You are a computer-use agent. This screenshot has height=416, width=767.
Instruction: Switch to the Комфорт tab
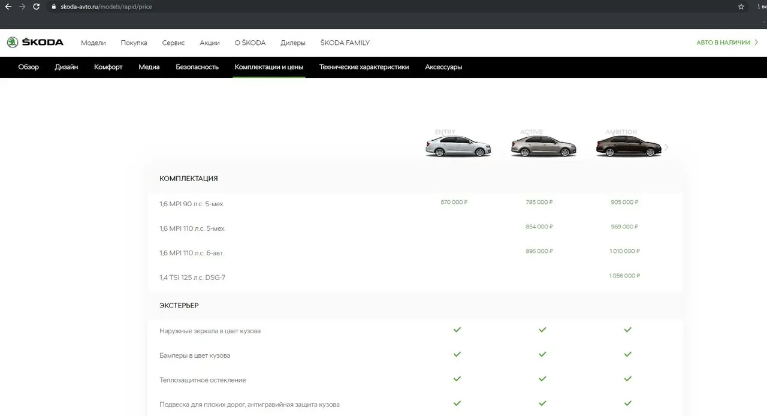(x=108, y=67)
